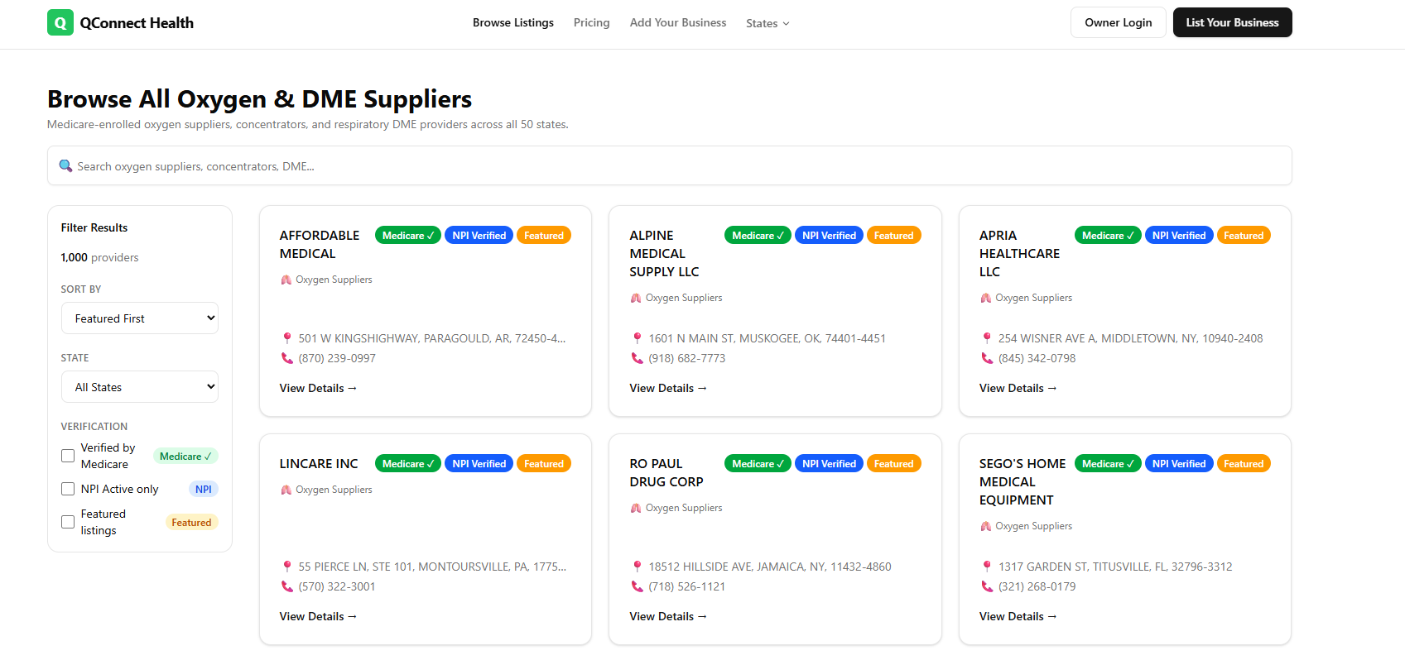Click the phone icon beside (845) 342-0798
The image size is (1405, 660).
coord(987,358)
